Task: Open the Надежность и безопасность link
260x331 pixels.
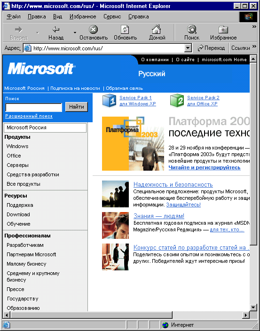Action: coord(173,184)
